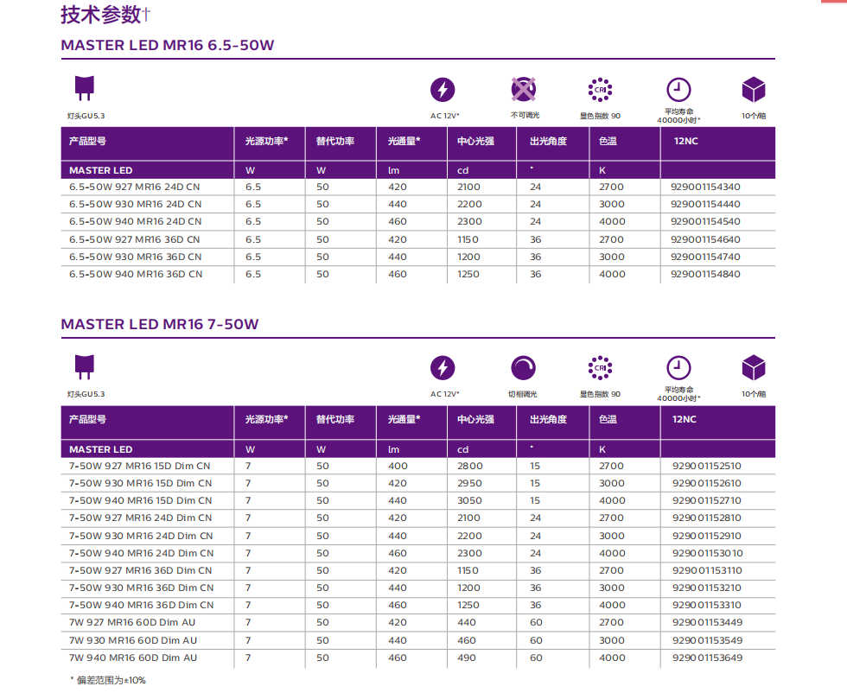Click the 12NC code 929001154440
Image resolution: width=847 pixels, height=699 pixels.
[x=705, y=204]
